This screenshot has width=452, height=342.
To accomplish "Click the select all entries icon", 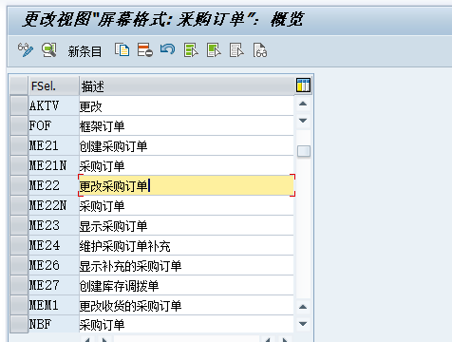I will (x=191, y=50).
